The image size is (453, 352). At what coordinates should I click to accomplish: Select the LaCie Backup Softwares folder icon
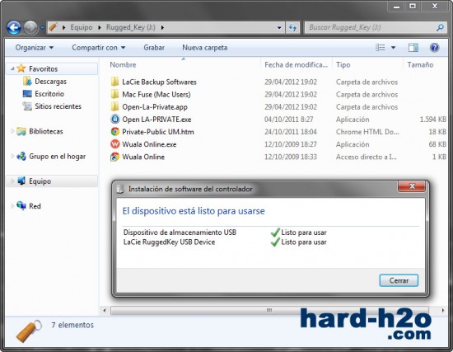(114, 82)
